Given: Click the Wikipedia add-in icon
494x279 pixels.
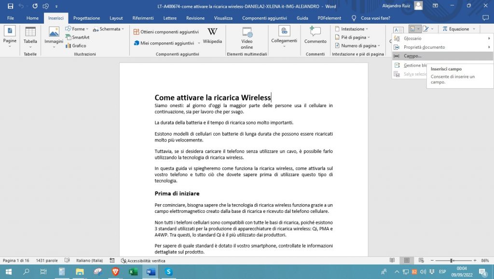Looking at the screenshot, I should coord(212,35).
